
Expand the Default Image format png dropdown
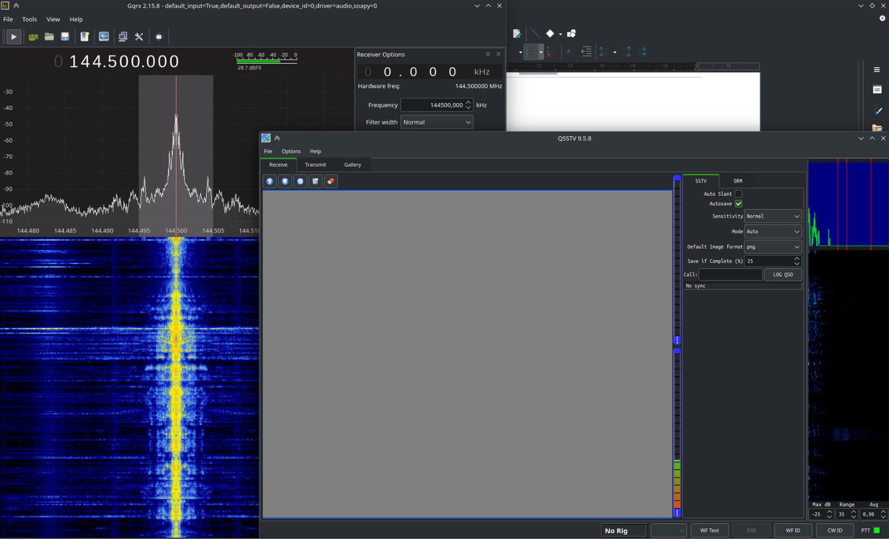772,246
